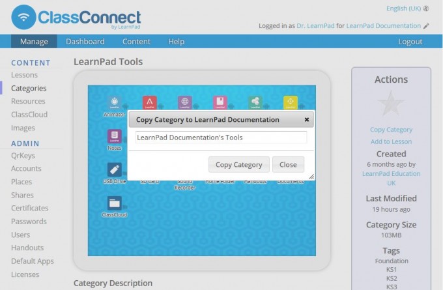Click Add to Lesson link

pyautogui.click(x=391, y=141)
